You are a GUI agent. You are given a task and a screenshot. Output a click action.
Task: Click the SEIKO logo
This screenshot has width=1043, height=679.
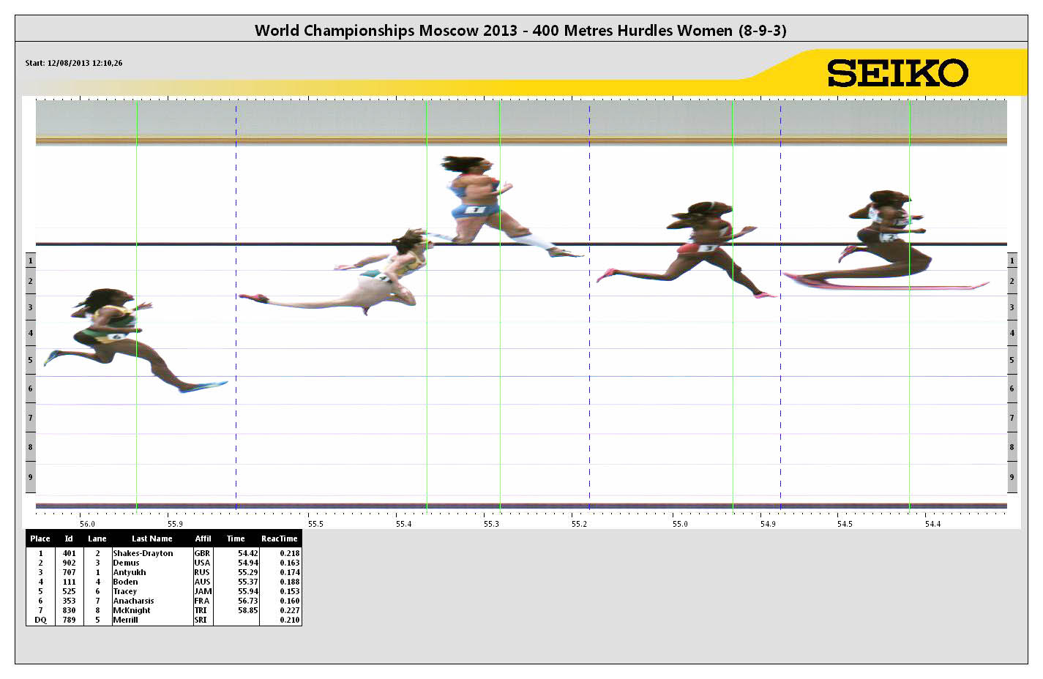[x=897, y=73]
